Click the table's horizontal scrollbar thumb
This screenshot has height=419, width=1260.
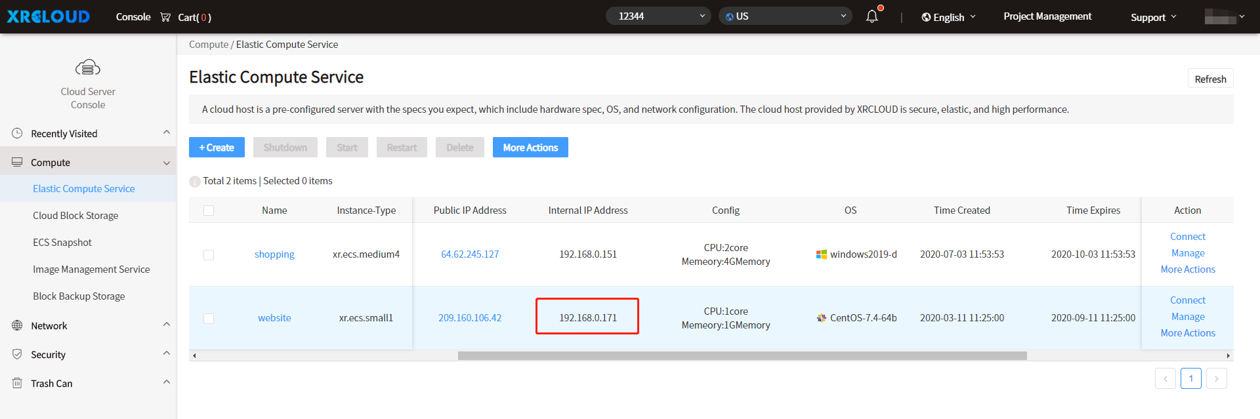tap(742, 355)
